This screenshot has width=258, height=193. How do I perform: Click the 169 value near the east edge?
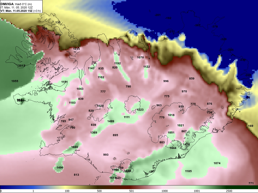(251, 126)
